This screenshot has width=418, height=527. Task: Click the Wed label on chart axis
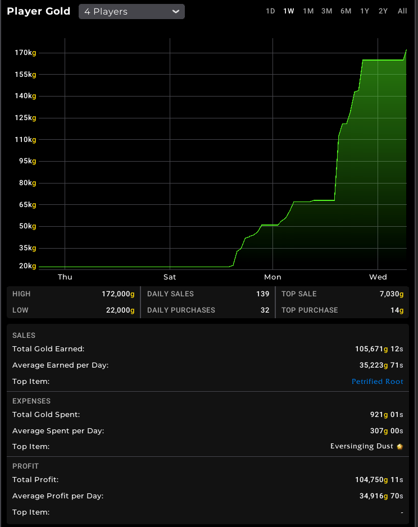(x=378, y=277)
